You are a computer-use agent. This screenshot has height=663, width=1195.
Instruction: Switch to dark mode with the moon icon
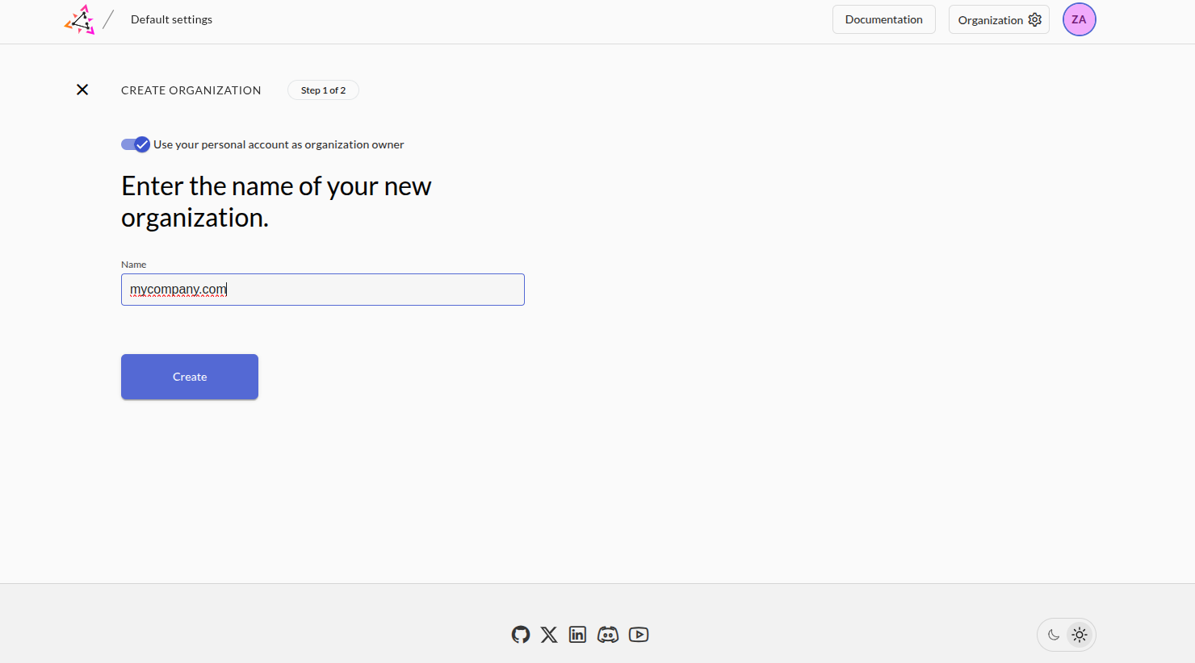1054,635
